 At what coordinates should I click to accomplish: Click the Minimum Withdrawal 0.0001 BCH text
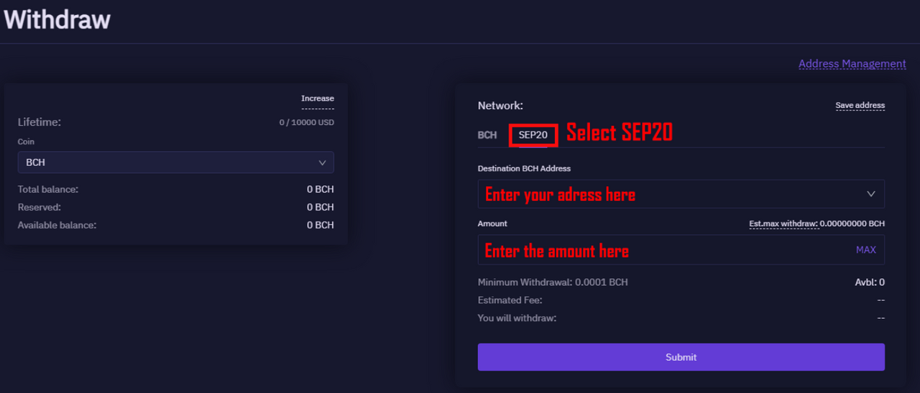click(553, 282)
